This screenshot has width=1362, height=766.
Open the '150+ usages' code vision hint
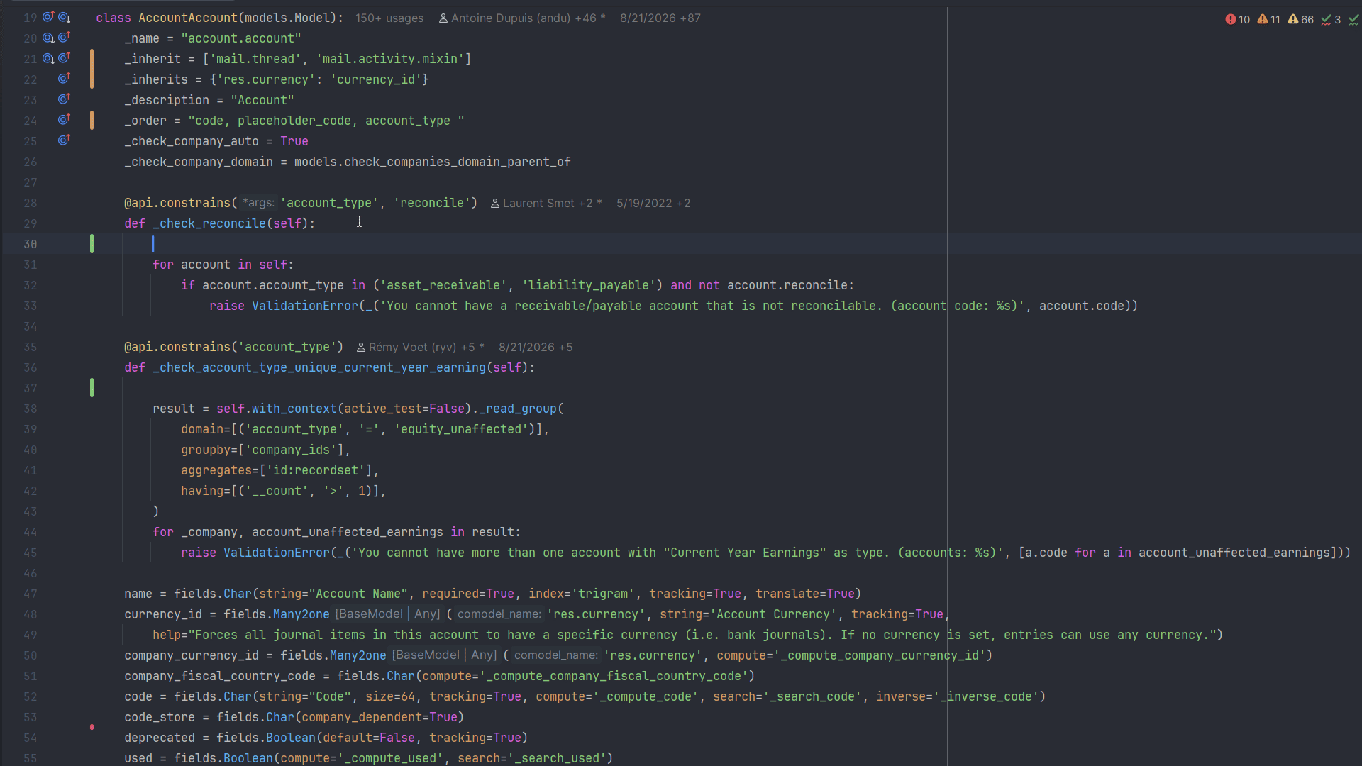click(x=389, y=18)
